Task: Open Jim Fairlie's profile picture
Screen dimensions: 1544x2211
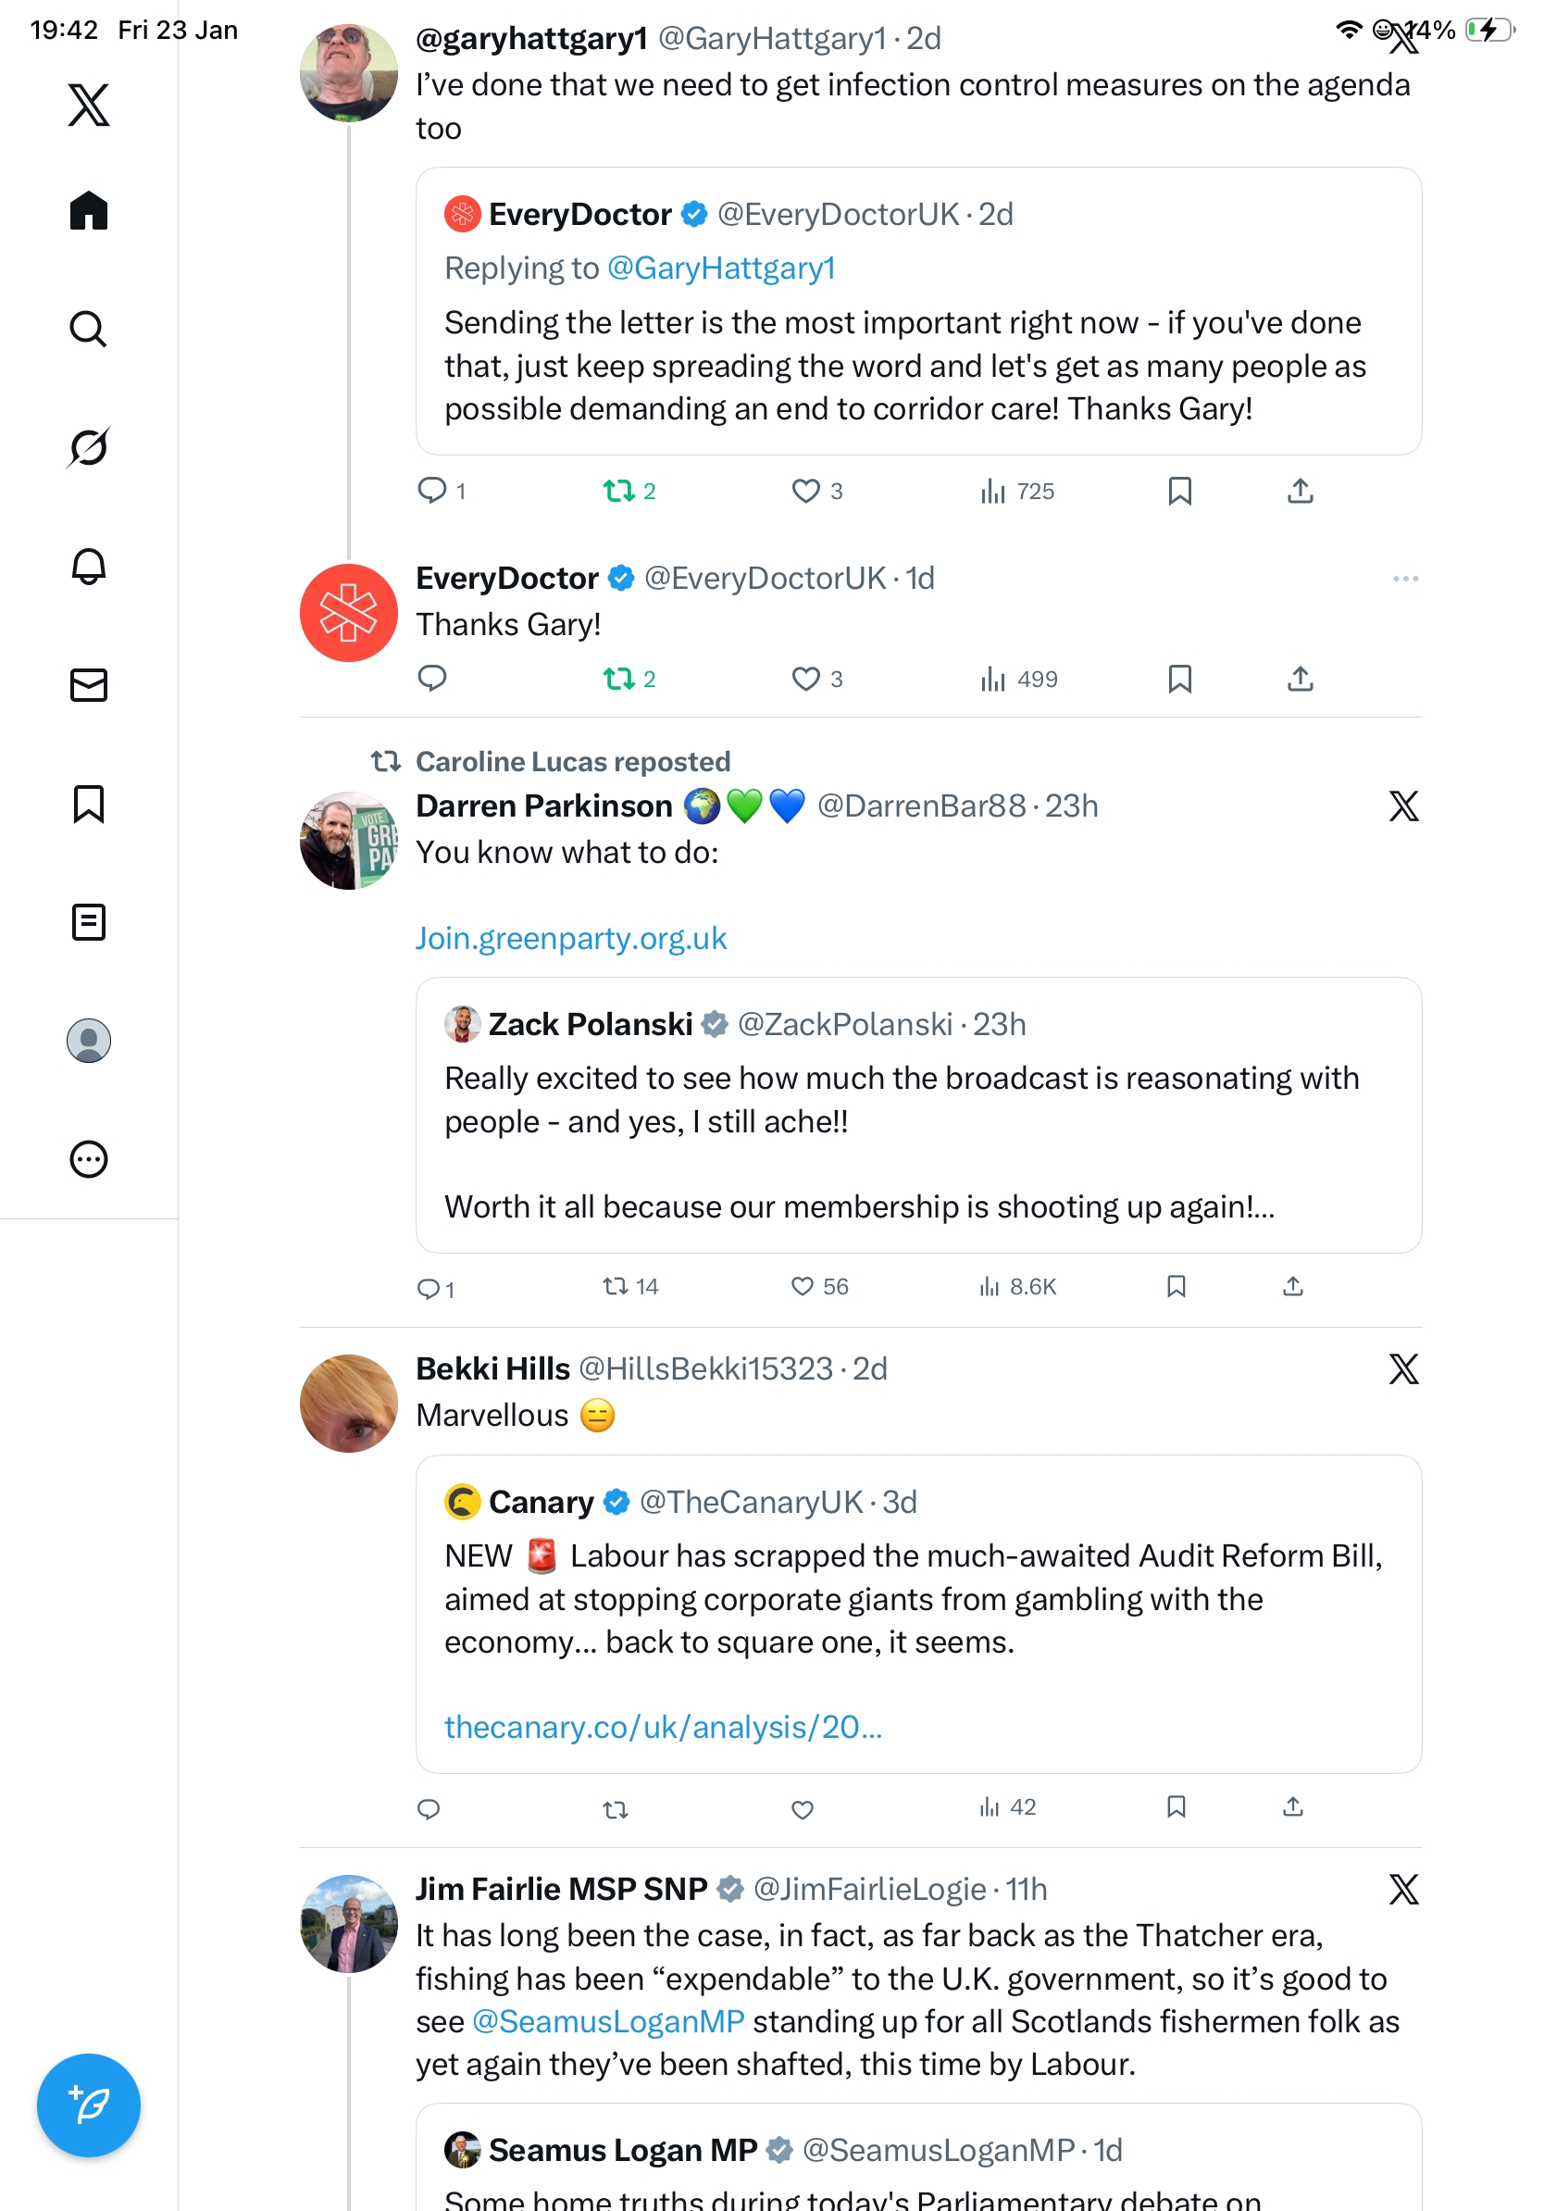Action: tap(348, 1923)
